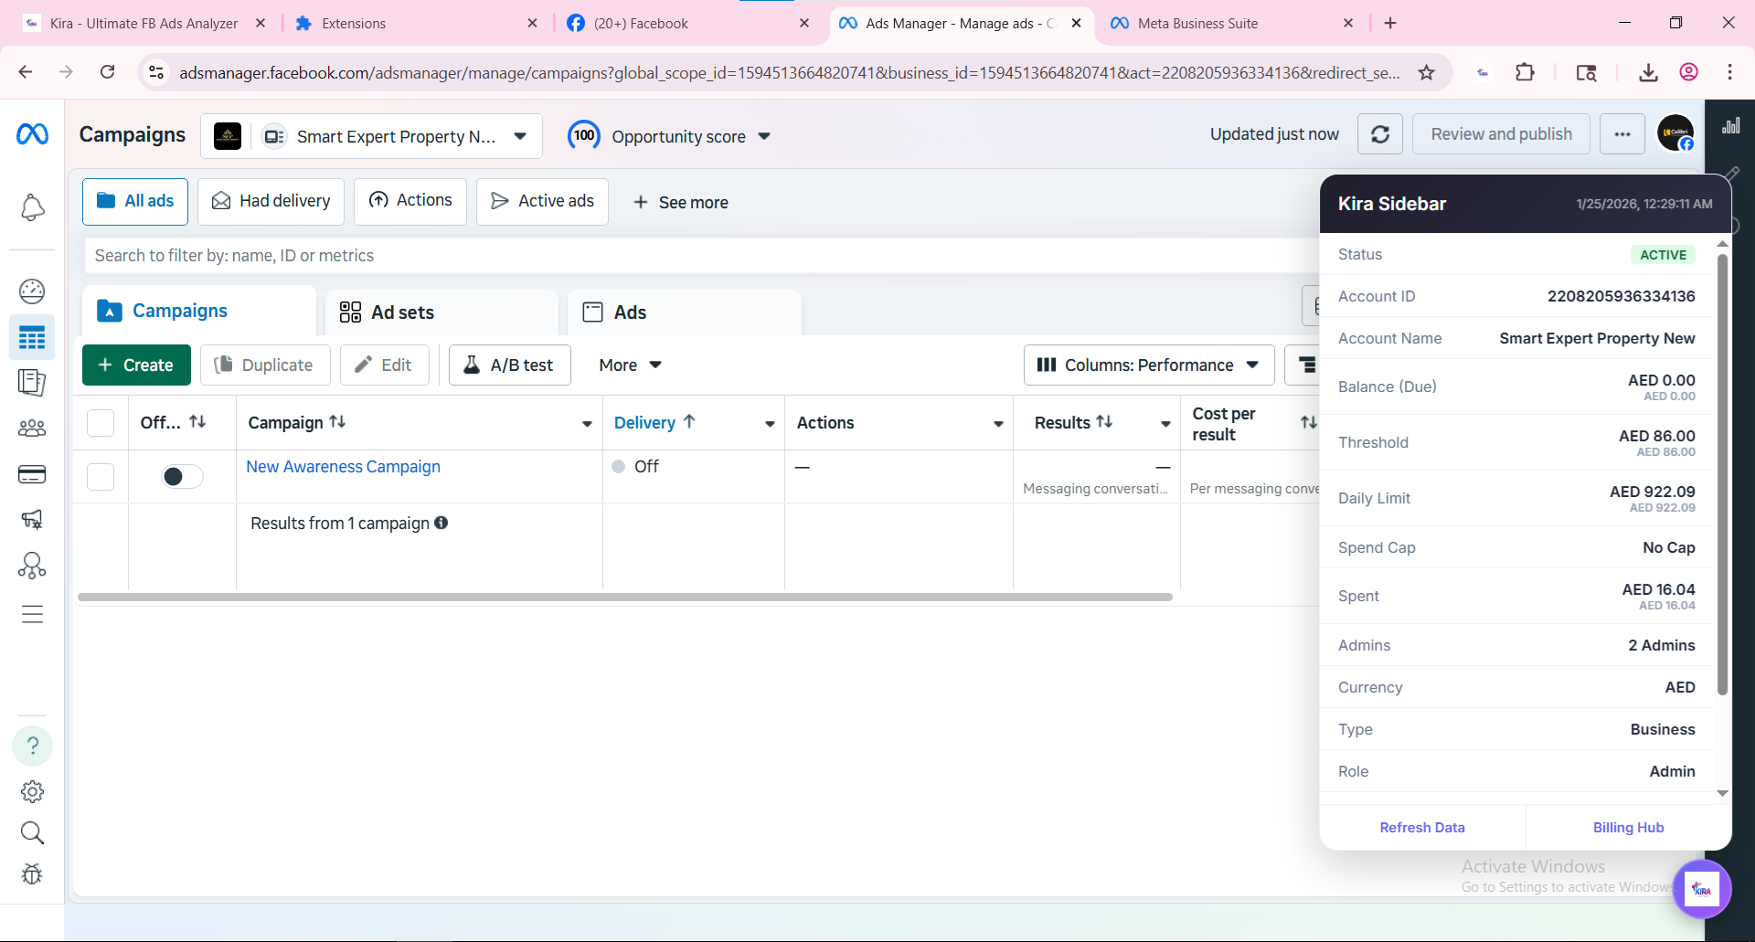Click Kira extension icon in toolbar

pyautogui.click(x=1483, y=72)
